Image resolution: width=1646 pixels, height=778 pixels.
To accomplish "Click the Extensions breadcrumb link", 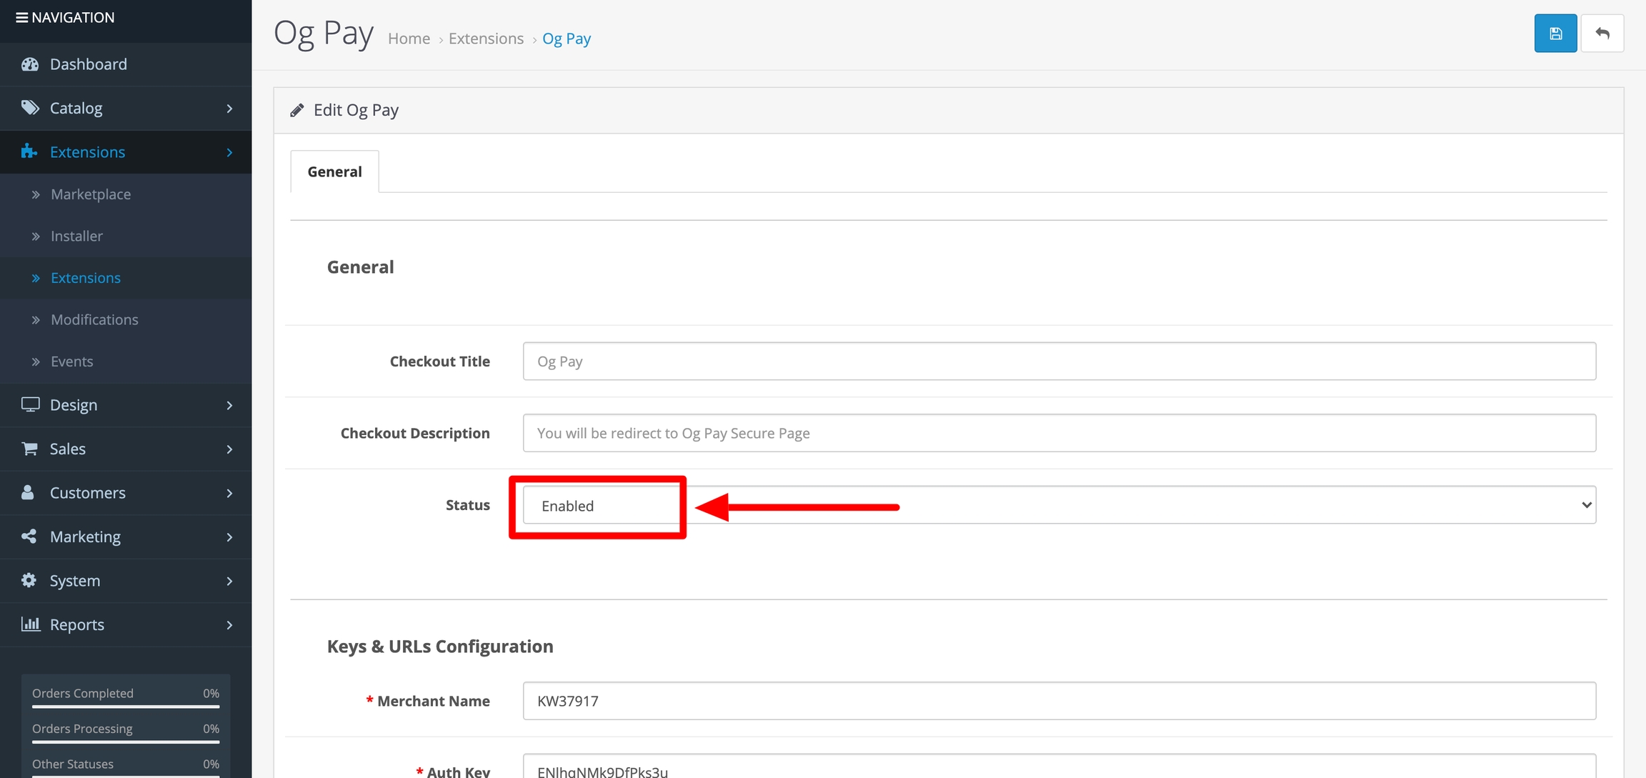I will tap(486, 39).
